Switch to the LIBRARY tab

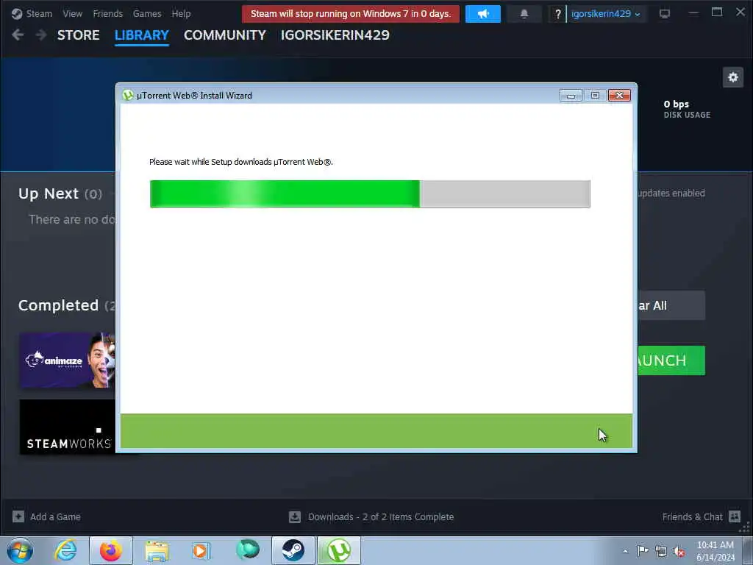(142, 35)
